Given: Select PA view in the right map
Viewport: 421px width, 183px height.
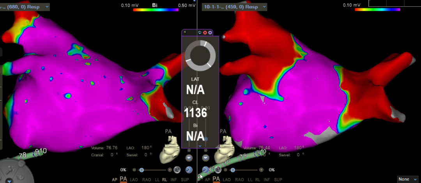Looking at the screenshot, I should 216,179.
